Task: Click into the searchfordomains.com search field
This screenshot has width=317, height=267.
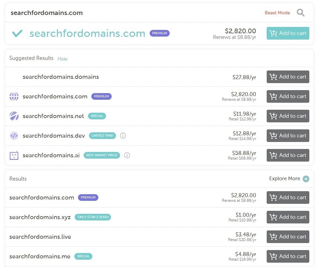Action: 133,13
